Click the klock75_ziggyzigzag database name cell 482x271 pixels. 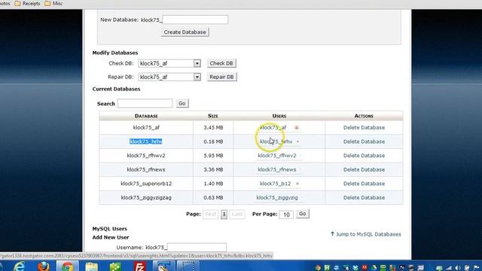pos(146,197)
